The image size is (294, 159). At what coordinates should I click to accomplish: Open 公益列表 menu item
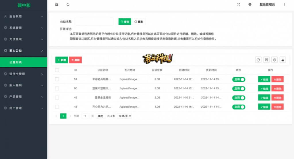point(24,62)
